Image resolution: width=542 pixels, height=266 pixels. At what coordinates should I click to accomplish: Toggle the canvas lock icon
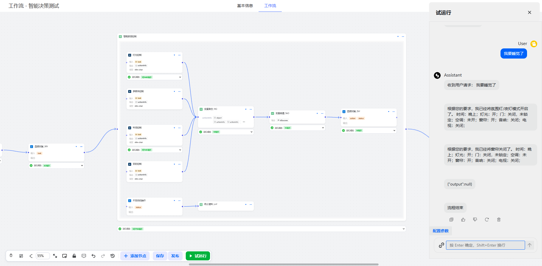pyautogui.click(x=74, y=256)
